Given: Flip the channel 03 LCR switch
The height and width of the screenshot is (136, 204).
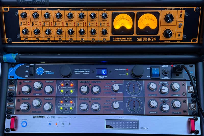Looking at the screenshot, I should (x=49, y=39).
